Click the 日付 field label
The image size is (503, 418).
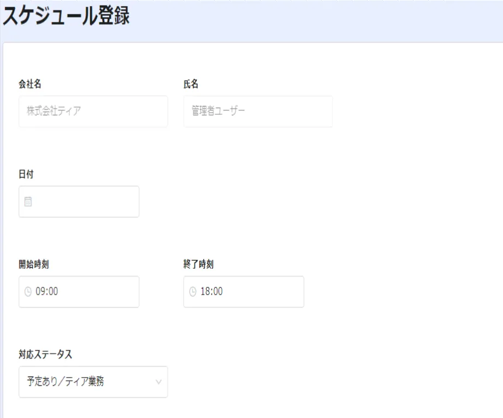click(x=27, y=174)
